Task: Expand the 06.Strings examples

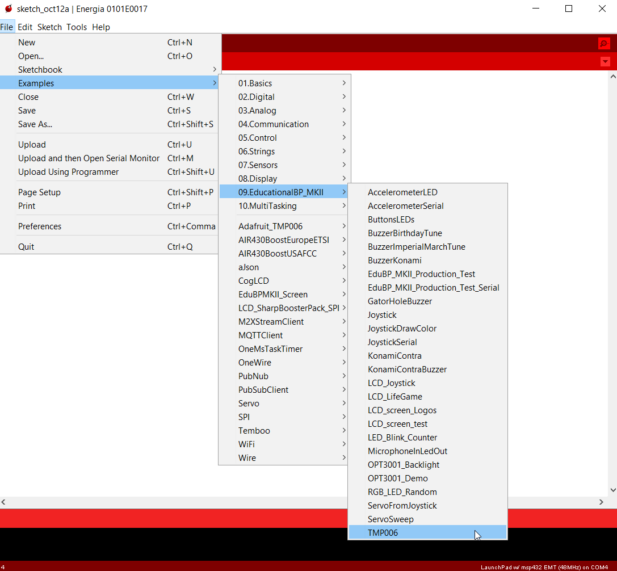Action: click(x=284, y=152)
